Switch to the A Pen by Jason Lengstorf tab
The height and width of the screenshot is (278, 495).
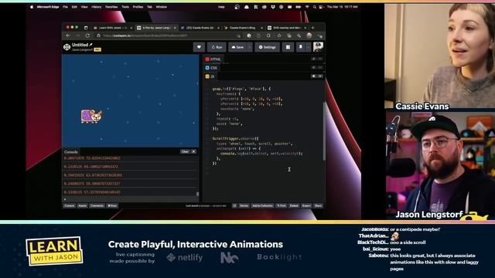156,28
